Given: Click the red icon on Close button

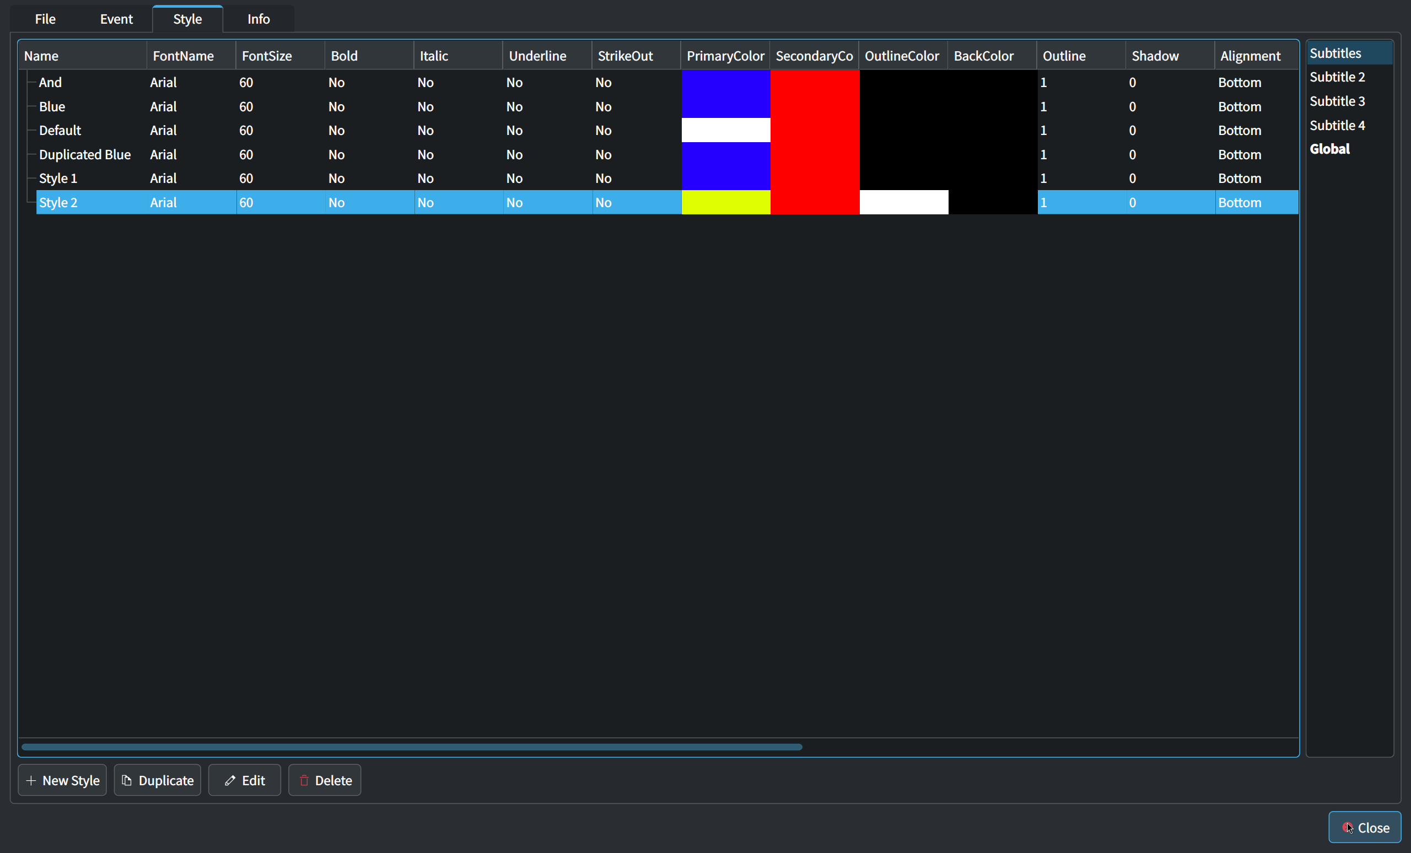Looking at the screenshot, I should (1347, 827).
